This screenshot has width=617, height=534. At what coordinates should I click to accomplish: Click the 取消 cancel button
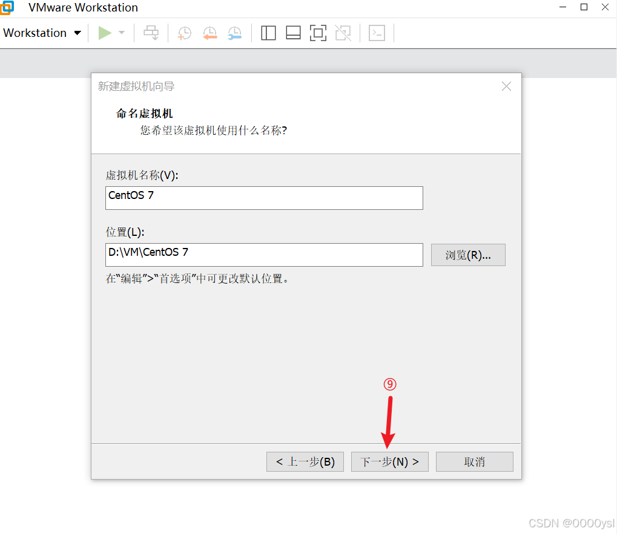475,461
